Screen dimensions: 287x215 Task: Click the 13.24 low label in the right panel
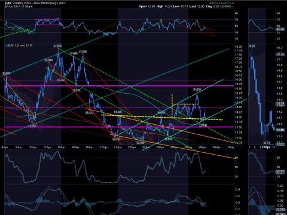click(x=267, y=143)
